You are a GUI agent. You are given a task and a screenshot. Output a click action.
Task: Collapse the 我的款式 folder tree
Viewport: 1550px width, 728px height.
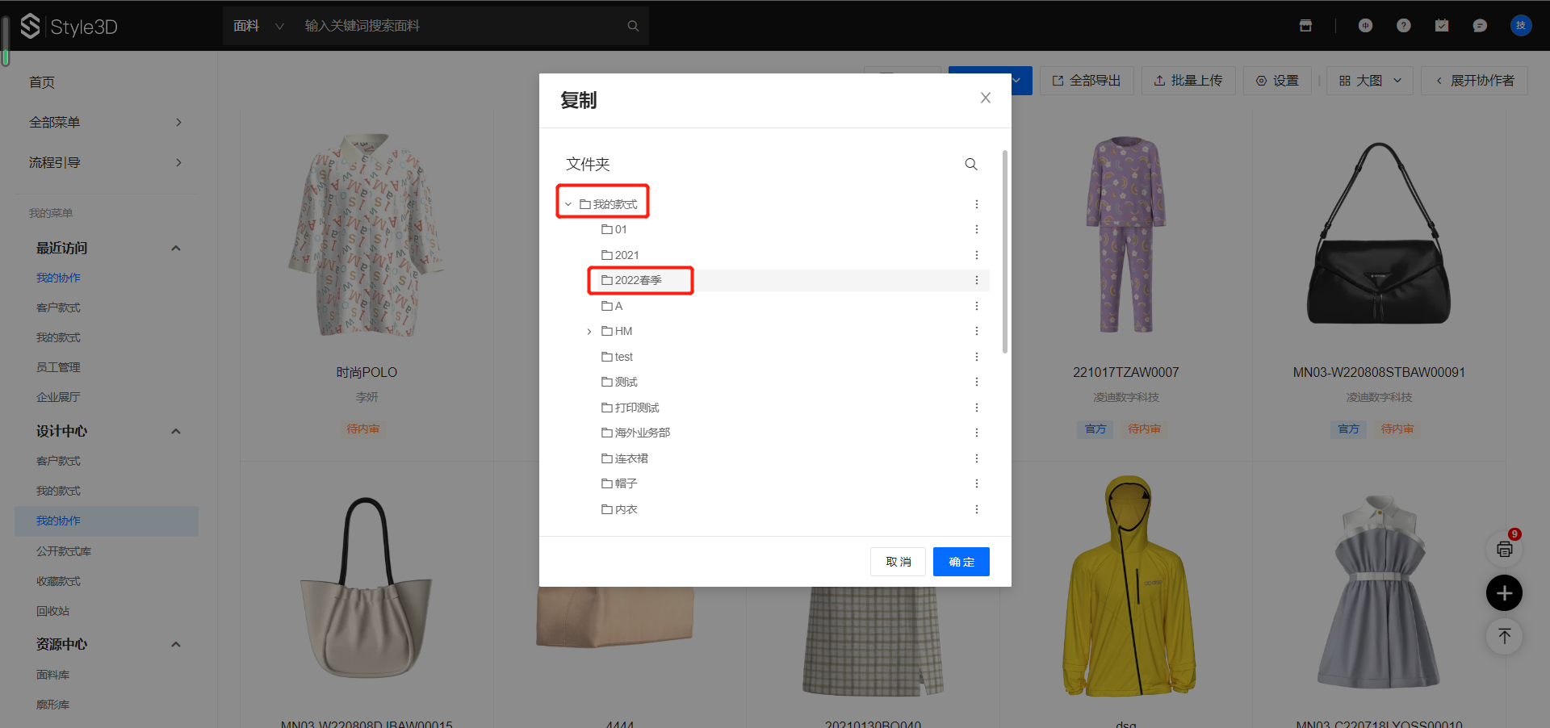coord(568,204)
